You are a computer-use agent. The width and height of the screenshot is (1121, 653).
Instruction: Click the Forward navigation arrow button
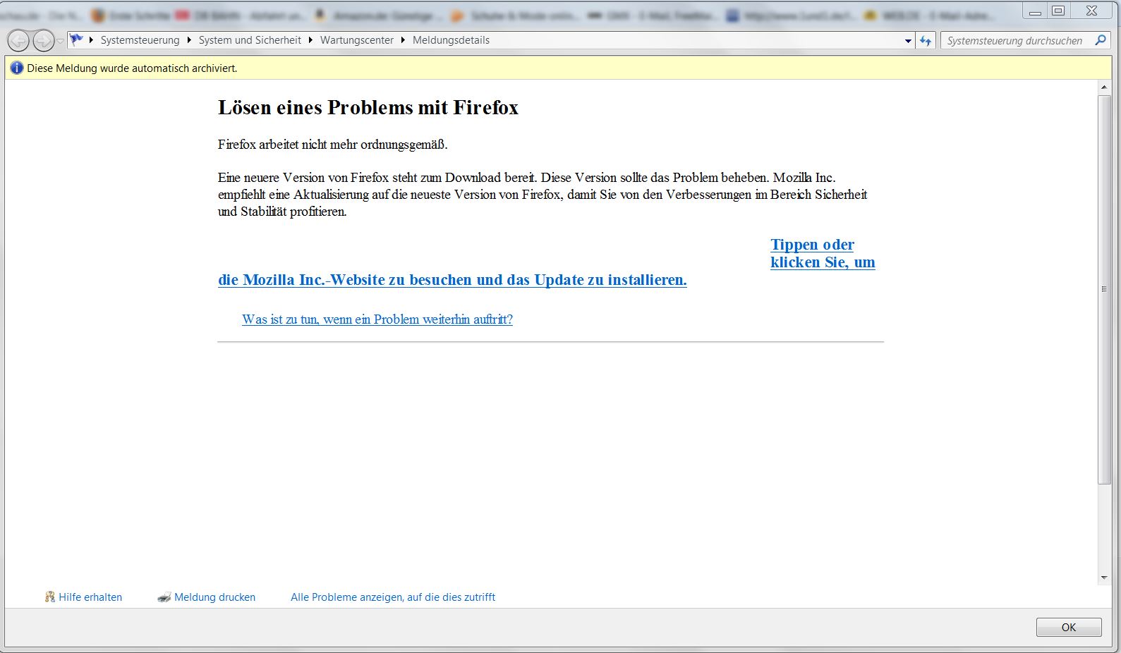pyautogui.click(x=43, y=41)
